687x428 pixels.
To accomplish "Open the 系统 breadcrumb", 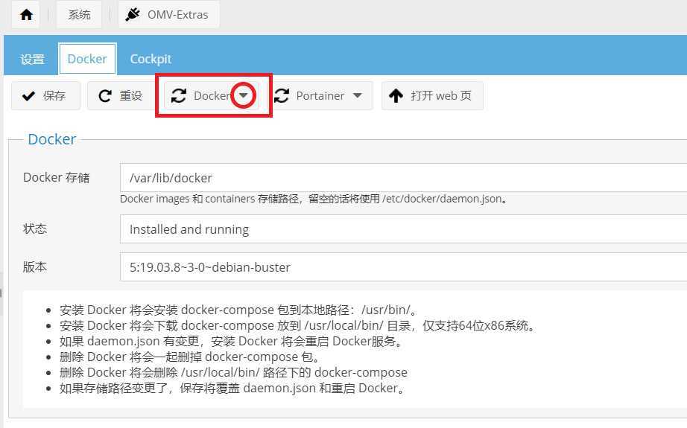I will [79, 14].
